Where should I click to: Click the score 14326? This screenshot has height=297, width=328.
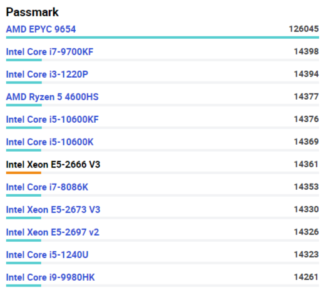point(306,232)
